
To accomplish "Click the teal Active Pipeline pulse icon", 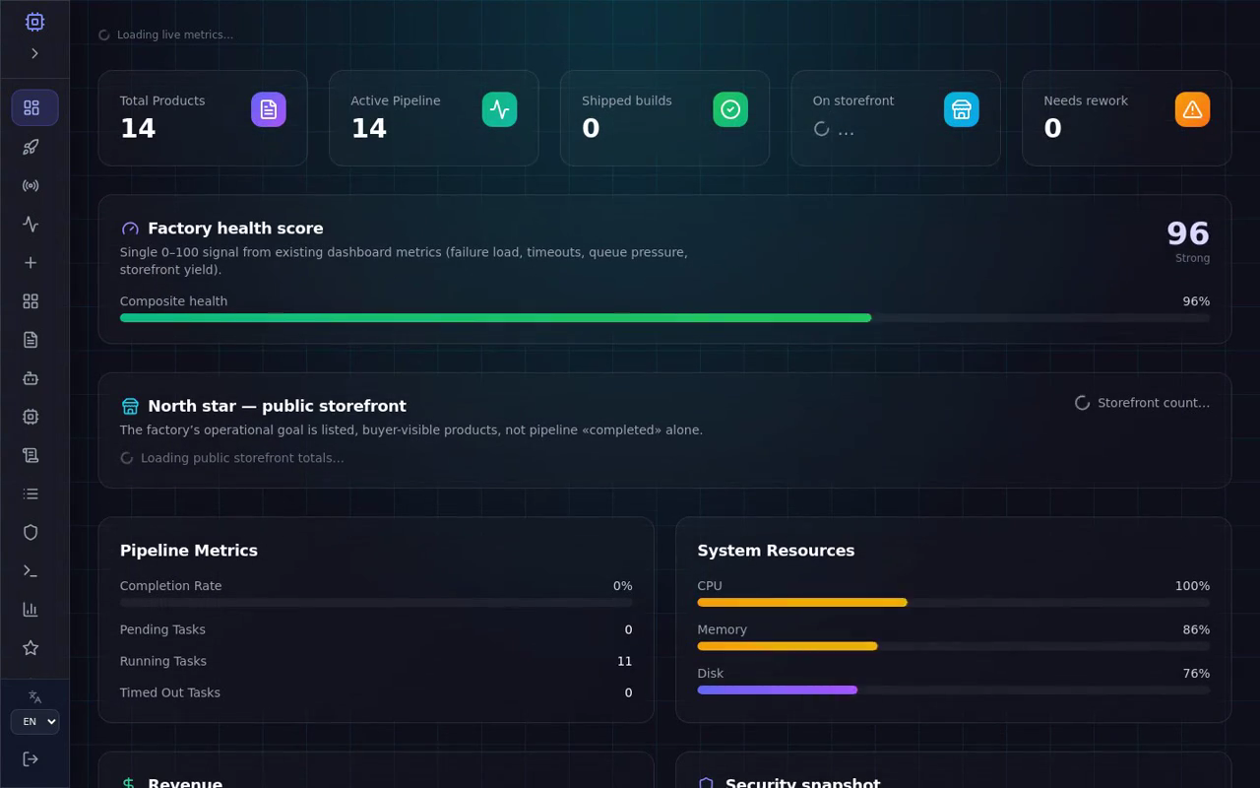I will (499, 109).
